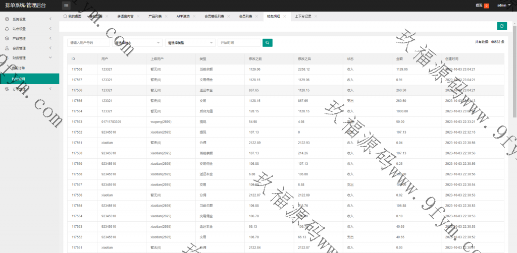Collapse the 财务管理 sidebar section
Screen dimensions: 517x253
tap(29, 57)
